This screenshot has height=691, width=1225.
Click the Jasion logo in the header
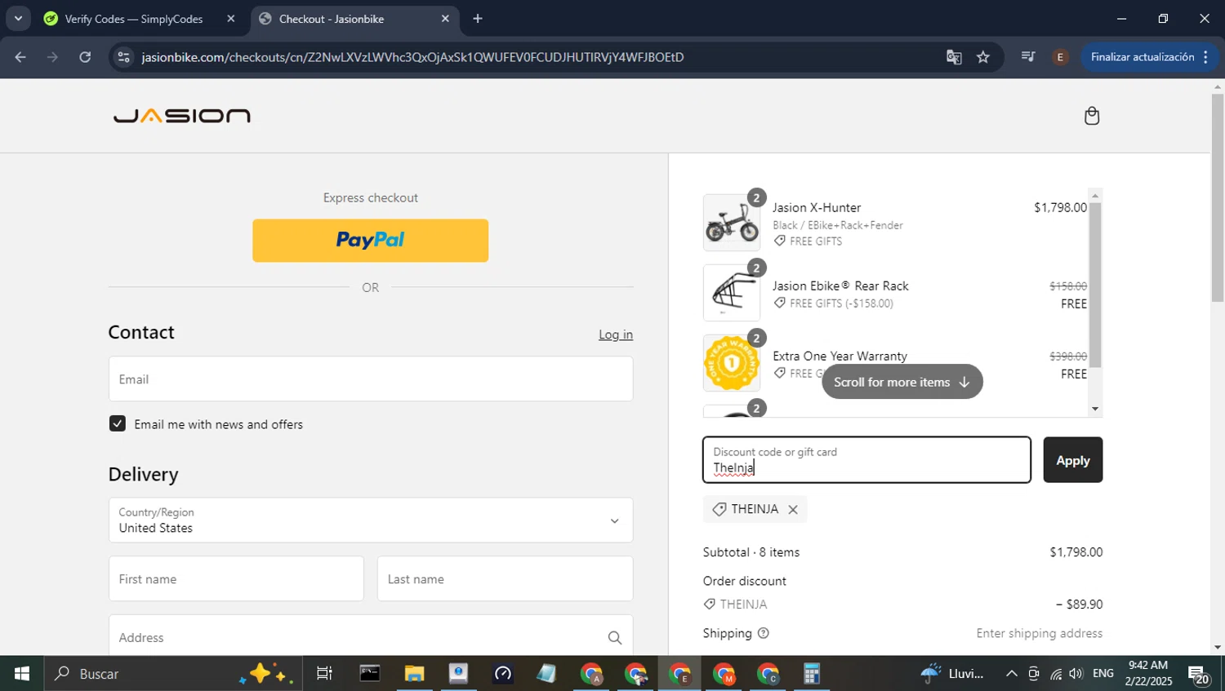182,116
